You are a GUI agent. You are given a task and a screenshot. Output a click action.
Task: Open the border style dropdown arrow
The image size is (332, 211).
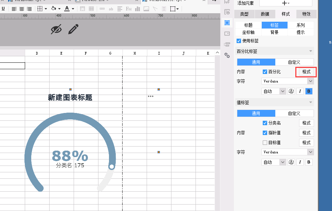click(46, 9)
